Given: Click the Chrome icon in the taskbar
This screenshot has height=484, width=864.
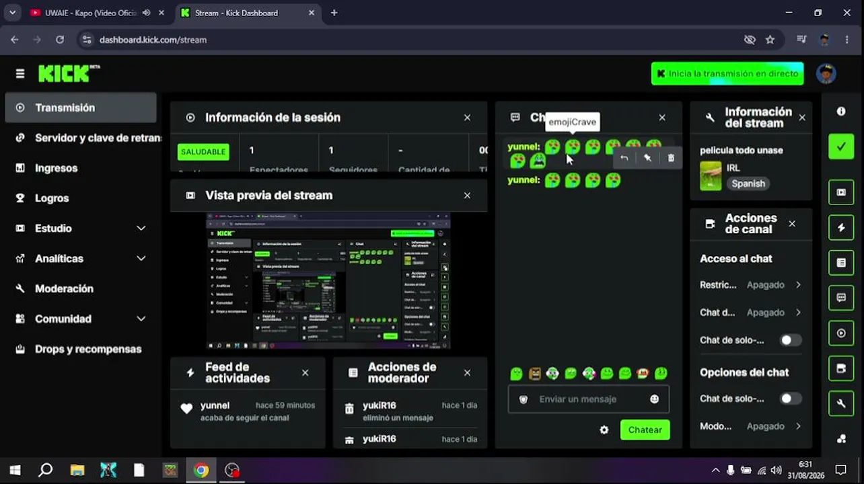Looking at the screenshot, I should [201, 471].
